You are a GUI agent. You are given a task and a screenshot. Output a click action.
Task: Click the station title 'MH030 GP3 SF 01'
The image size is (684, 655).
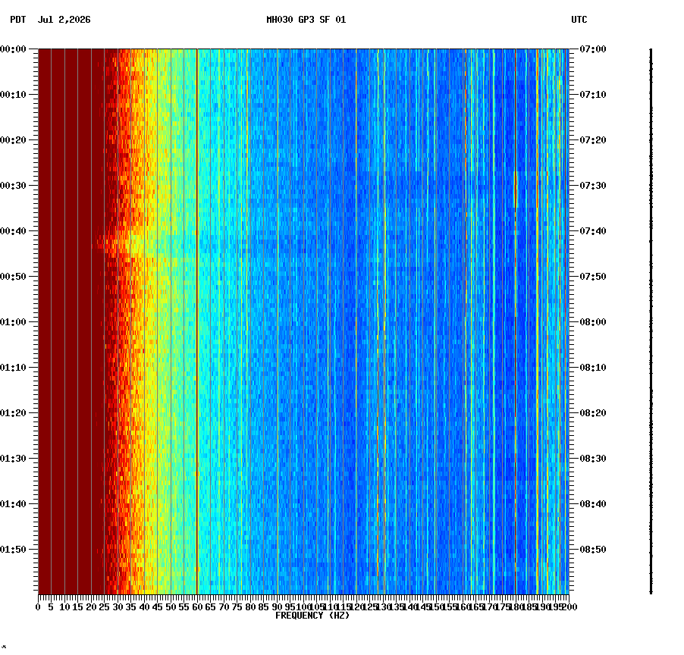click(306, 20)
